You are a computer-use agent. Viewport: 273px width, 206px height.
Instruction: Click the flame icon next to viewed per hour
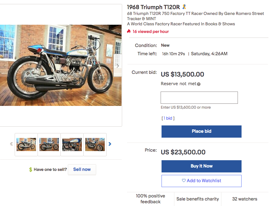[129, 31]
